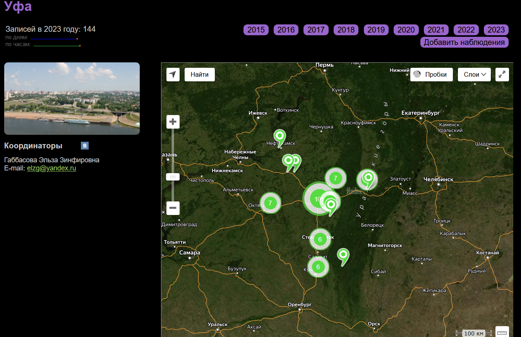Click the по дням blue sparkline
The height and width of the screenshot is (337, 521).
coord(54,39)
